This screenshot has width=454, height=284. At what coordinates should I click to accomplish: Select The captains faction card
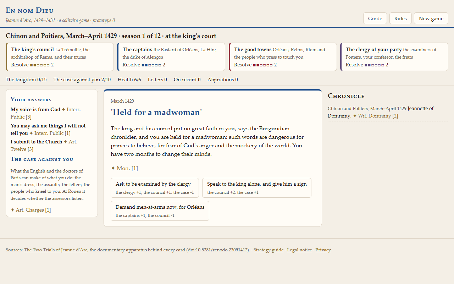[x=171, y=57]
